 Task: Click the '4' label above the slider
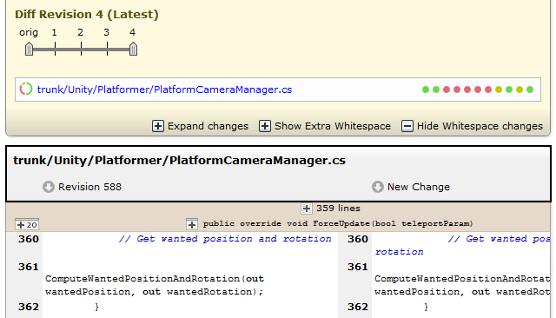click(x=132, y=32)
